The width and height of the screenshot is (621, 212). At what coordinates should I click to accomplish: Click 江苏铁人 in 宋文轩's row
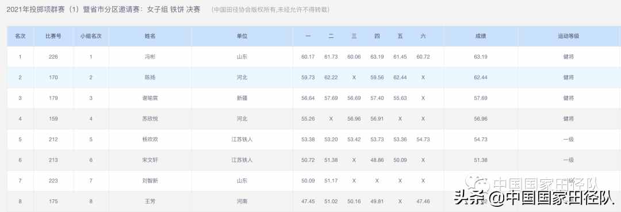(242, 160)
